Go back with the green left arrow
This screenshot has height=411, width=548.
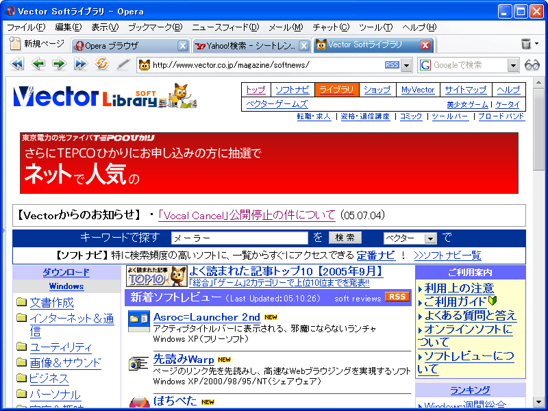pyautogui.click(x=38, y=64)
